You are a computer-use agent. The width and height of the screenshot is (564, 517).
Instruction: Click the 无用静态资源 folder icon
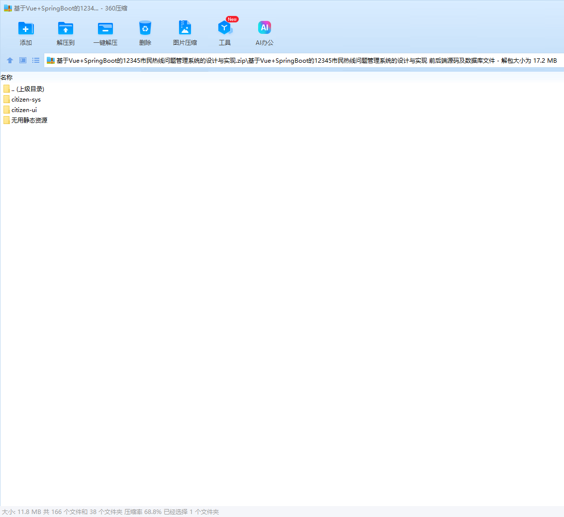6,121
